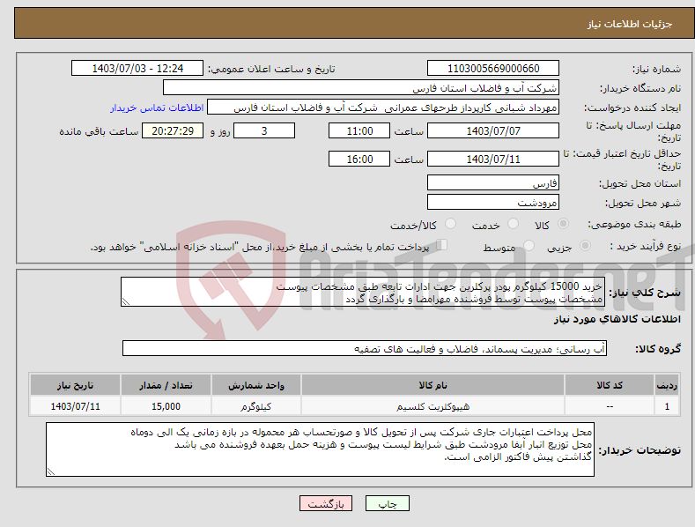
Task: Click the buyer organization name field
Action: click(x=361, y=88)
